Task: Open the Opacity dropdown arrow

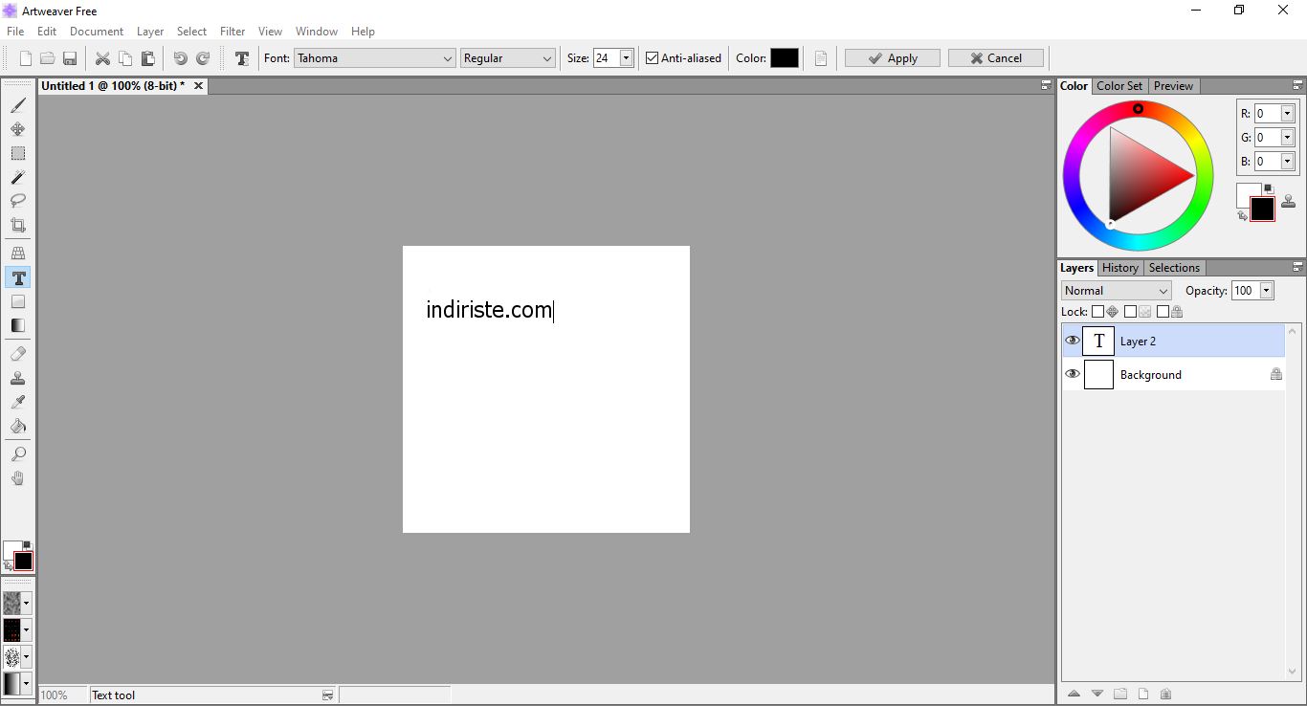Action: [x=1267, y=291]
